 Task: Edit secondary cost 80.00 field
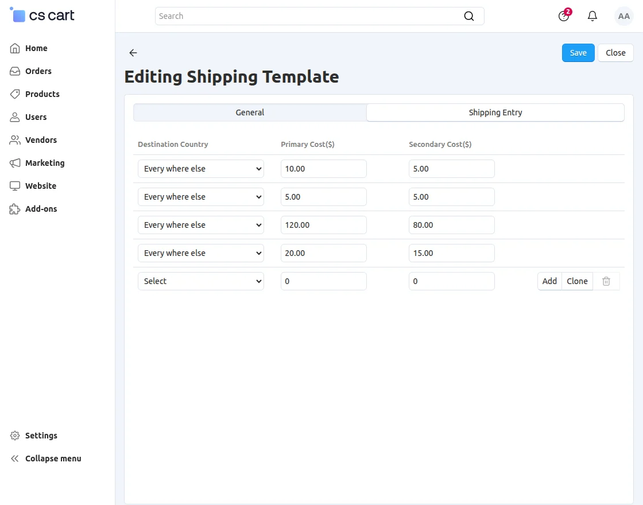[451, 225]
